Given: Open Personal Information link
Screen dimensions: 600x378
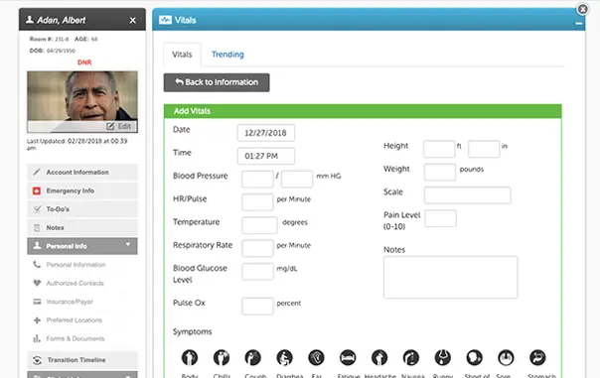Looking at the screenshot, I should coord(75,265).
